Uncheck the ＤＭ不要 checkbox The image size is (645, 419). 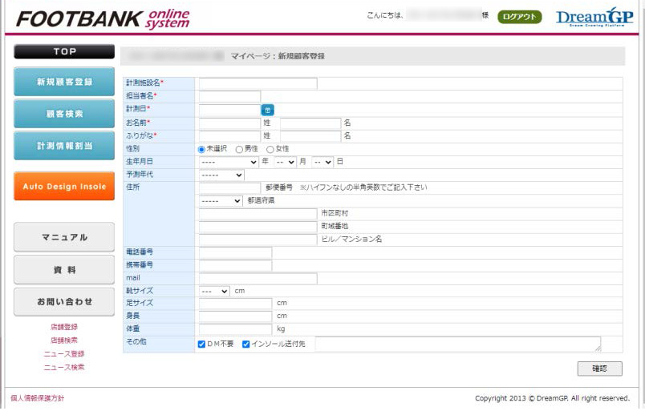click(x=202, y=344)
